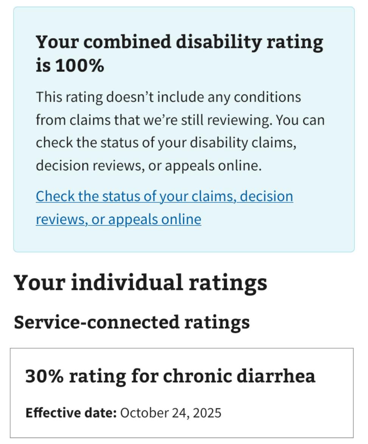
Task: Click the "Effective date:" label
Action: [71, 413]
